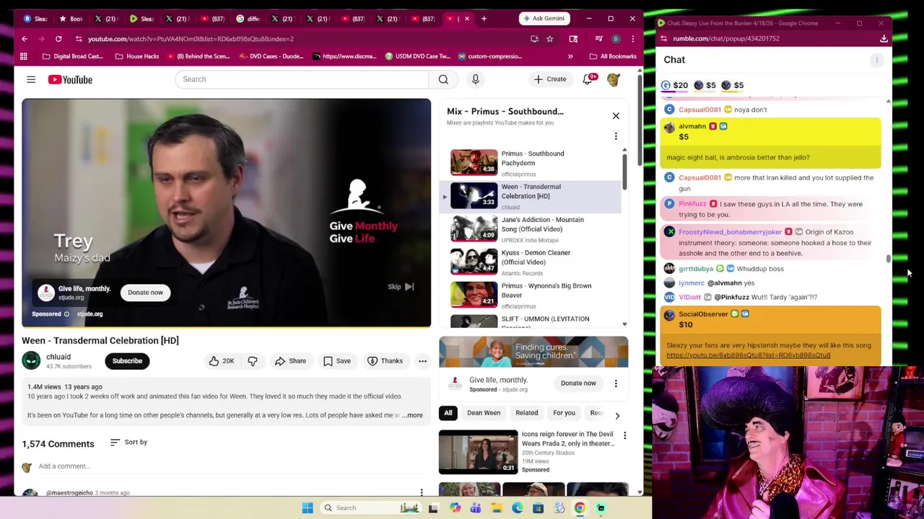Play Primus Wynonna's Big Brown Beaver

(x=531, y=296)
